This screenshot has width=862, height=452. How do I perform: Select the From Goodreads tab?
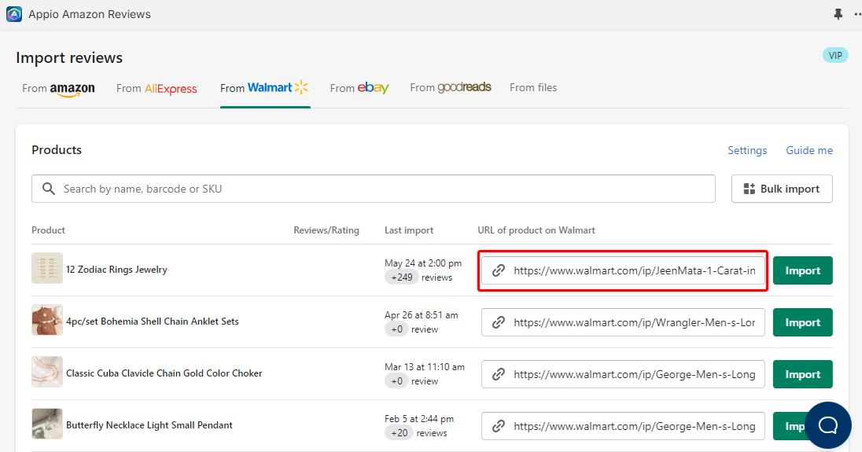tap(450, 88)
